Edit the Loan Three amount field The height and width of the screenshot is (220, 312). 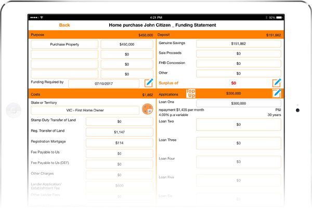(x=238, y=143)
